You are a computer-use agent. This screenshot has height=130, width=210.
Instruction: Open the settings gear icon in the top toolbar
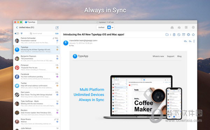193,28
